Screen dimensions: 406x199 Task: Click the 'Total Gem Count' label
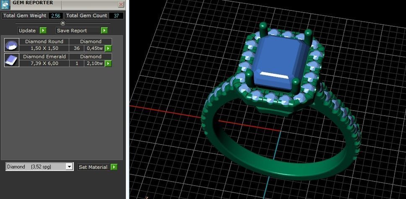(x=86, y=16)
